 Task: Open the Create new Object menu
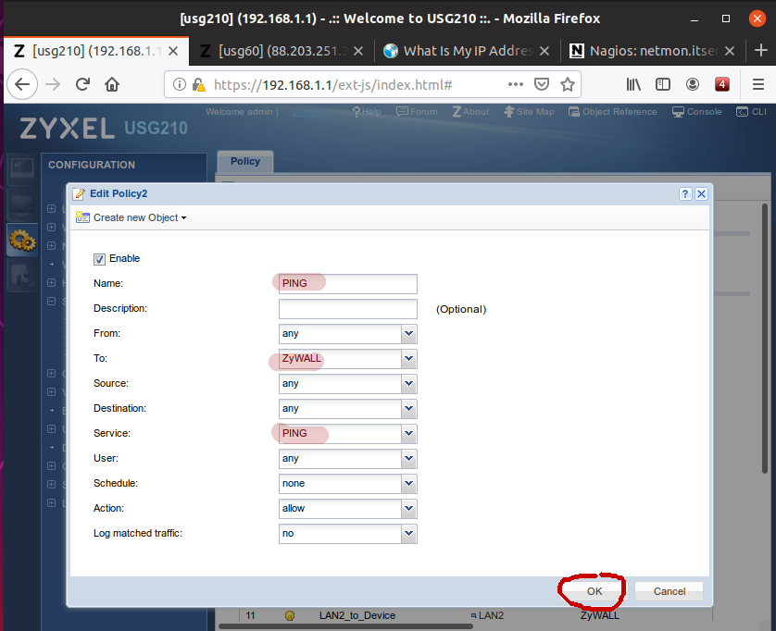(131, 217)
